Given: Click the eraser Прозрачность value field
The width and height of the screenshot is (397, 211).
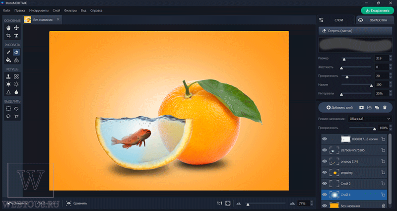Looking at the screenshot, I should [382, 76].
